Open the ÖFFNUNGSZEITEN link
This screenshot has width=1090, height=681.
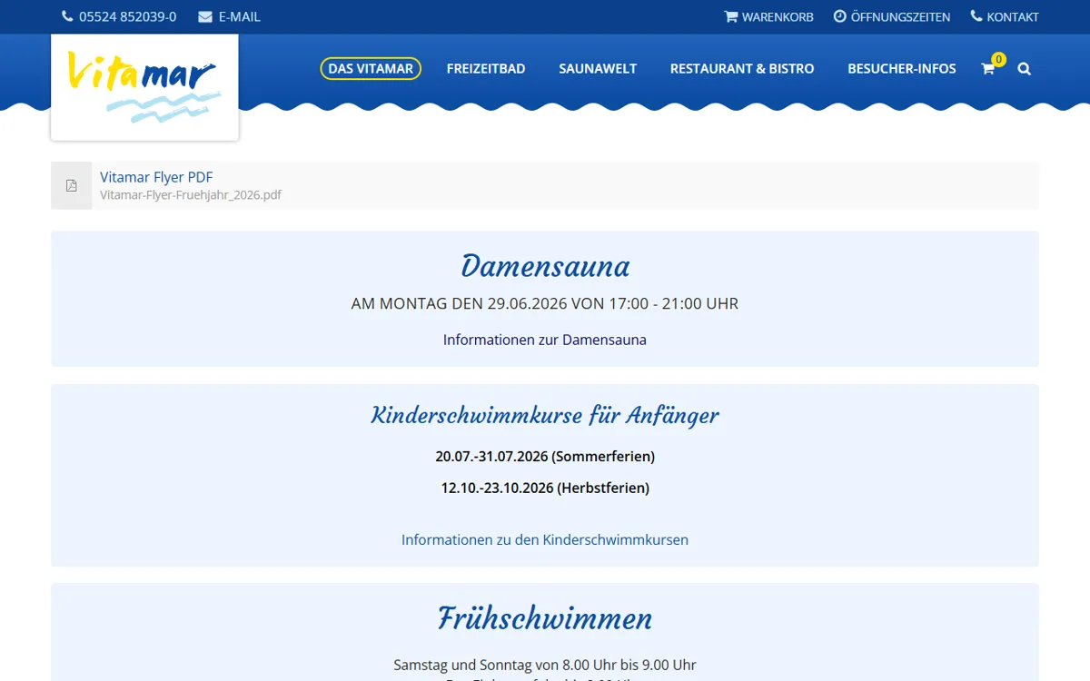[900, 16]
